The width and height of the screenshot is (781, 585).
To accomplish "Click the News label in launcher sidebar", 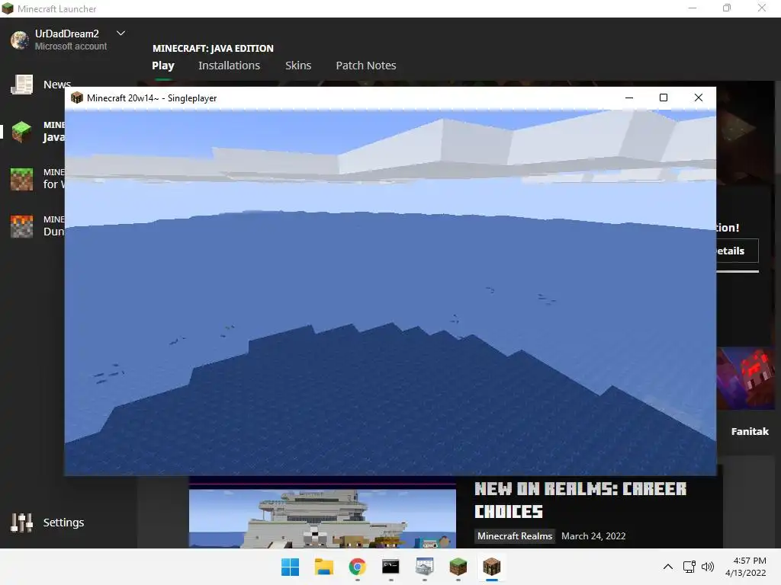I will [x=57, y=85].
